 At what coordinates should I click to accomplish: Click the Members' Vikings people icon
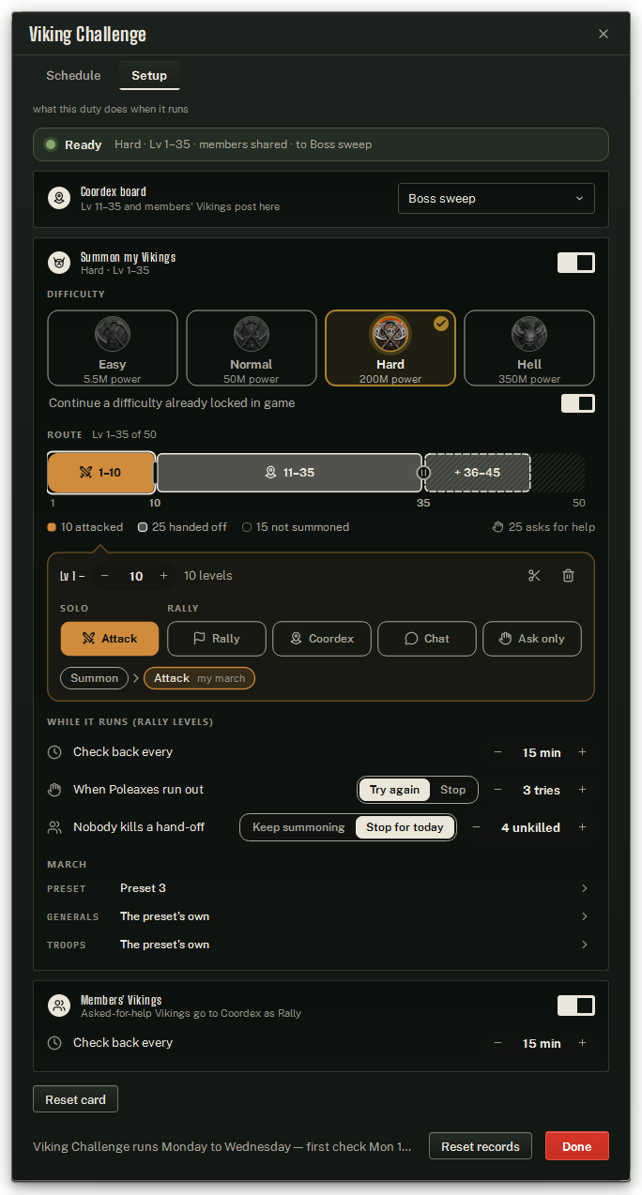pos(60,1006)
